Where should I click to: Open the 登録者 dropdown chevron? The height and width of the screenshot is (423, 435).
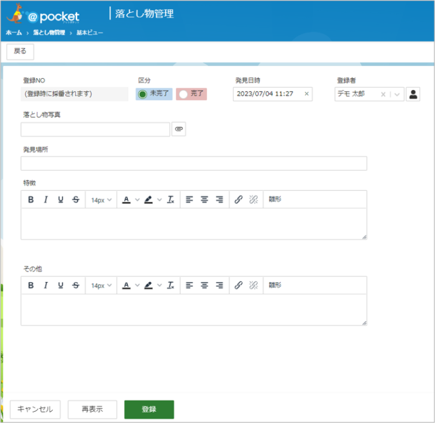(397, 94)
